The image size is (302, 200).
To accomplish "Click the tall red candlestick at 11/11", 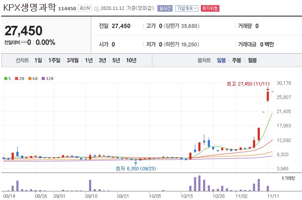I will point(268,96).
